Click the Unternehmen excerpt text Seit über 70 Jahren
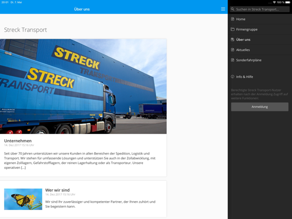This screenshot has height=219, width=292. (x=80, y=160)
